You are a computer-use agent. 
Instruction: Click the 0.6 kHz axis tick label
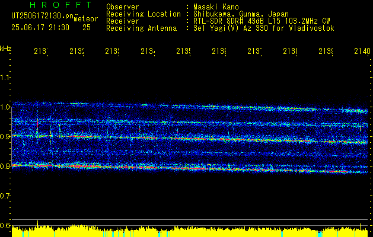(5, 225)
